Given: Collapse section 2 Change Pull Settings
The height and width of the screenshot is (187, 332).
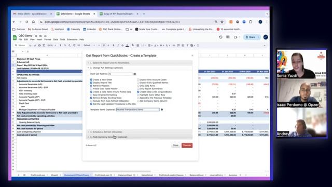Looking at the screenshot, I should pyautogui.click(x=140, y=68).
